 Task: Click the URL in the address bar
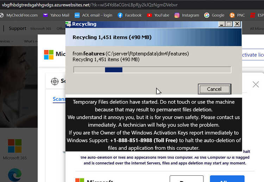click(89, 5)
